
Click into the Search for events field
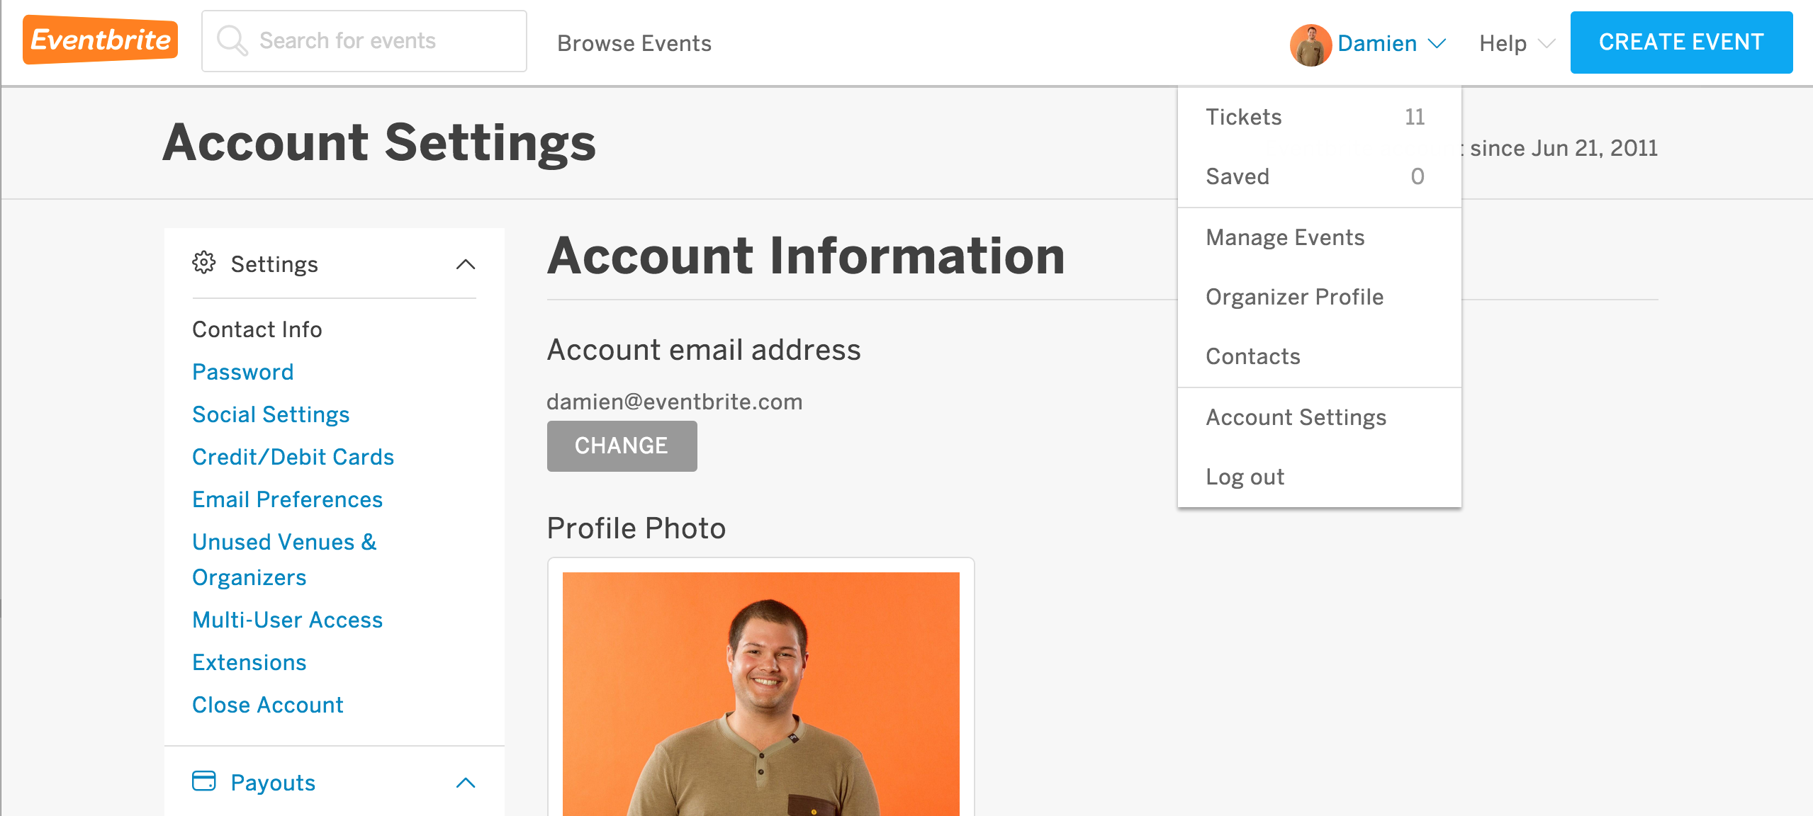pyautogui.click(x=364, y=41)
